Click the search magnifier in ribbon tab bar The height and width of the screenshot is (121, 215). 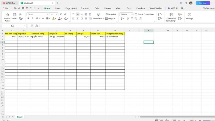(x=182, y=8)
